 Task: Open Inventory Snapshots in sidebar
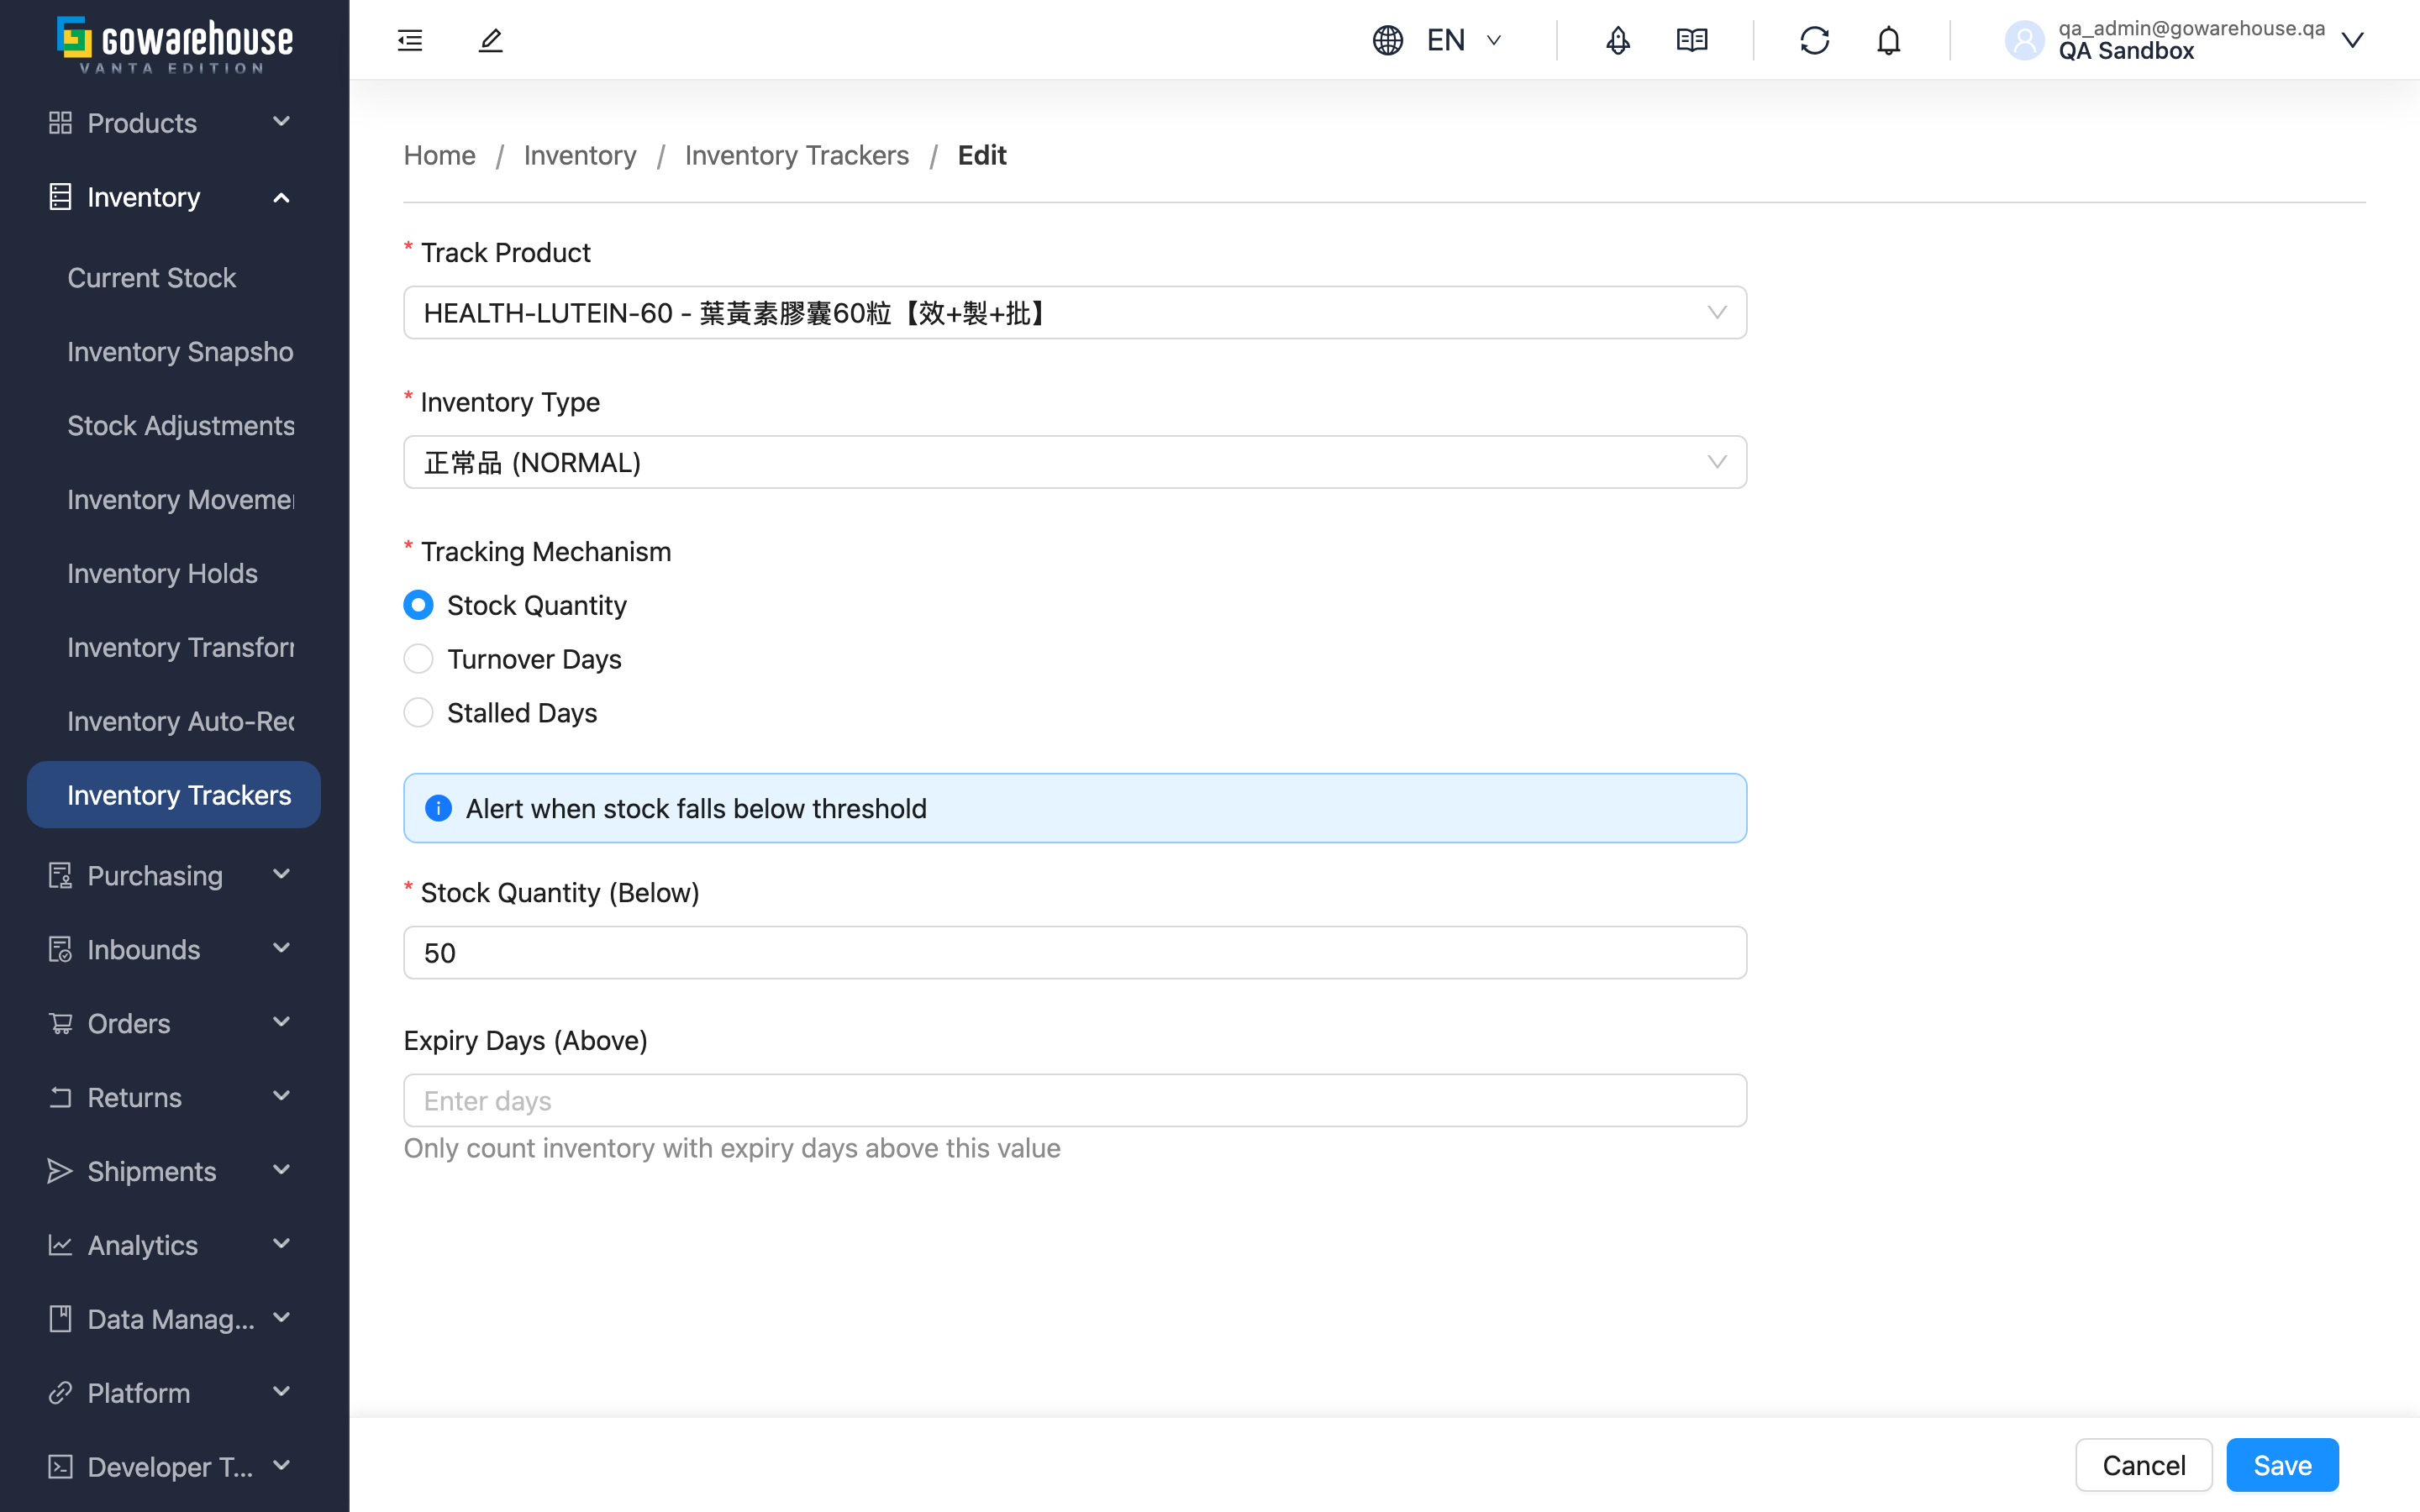174,351
